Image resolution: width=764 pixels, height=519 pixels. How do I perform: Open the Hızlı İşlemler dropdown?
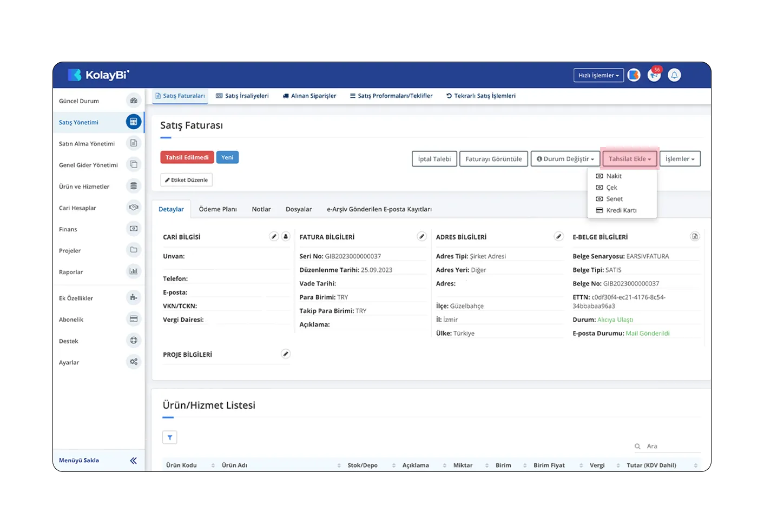click(x=598, y=75)
